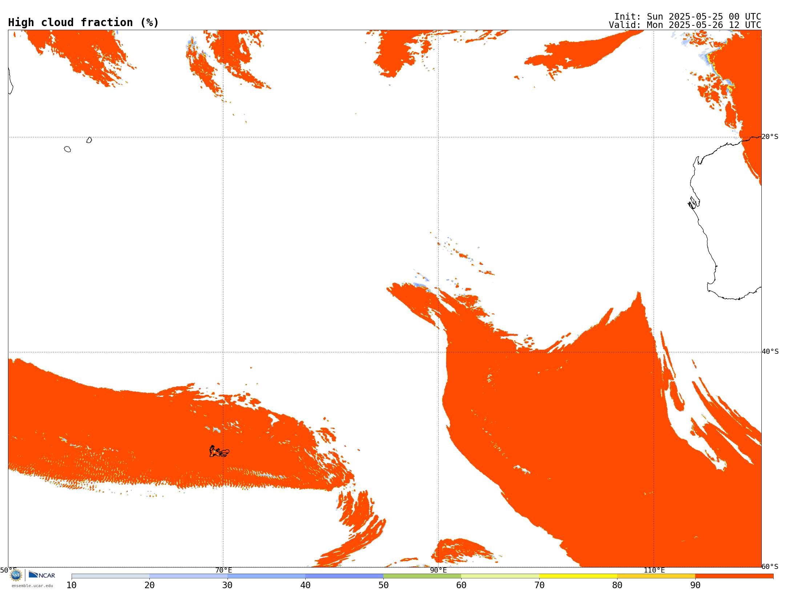Image resolution: width=785 pixels, height=590 pixels.
Task: Click the Mauritius island outline near 20°S
Action: pos(89,140)
